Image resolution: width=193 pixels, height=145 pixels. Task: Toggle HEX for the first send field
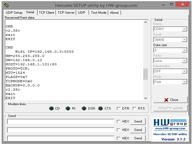[118, 121]
